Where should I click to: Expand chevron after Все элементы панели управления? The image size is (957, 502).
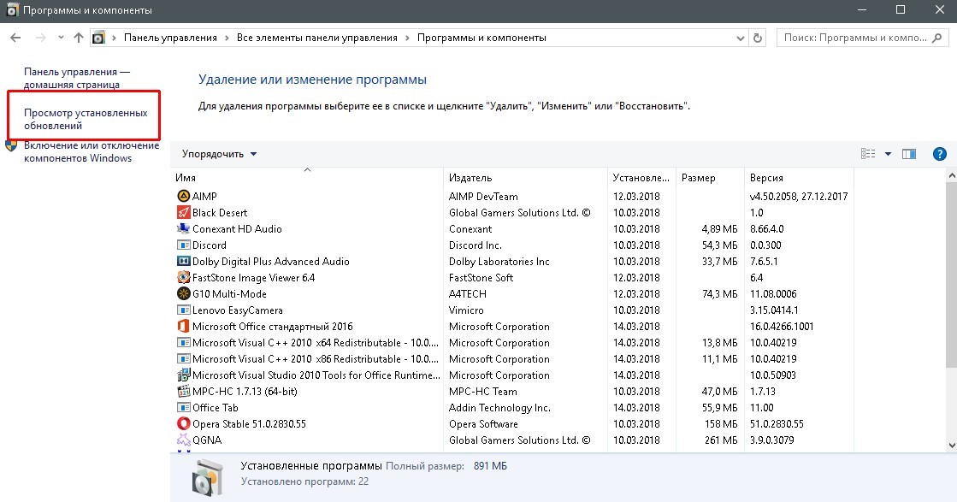click(x=408, y=38)
